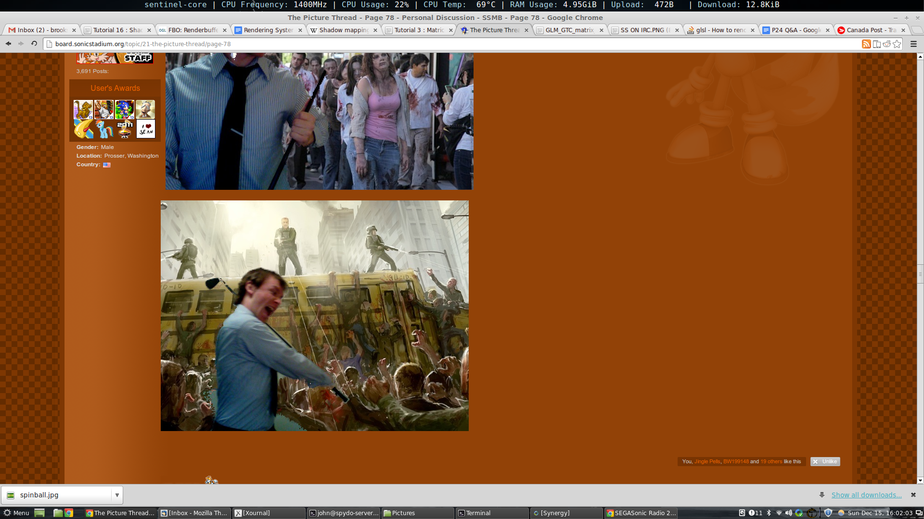Switch to the Rendering System tab

[x=268, y=30]
